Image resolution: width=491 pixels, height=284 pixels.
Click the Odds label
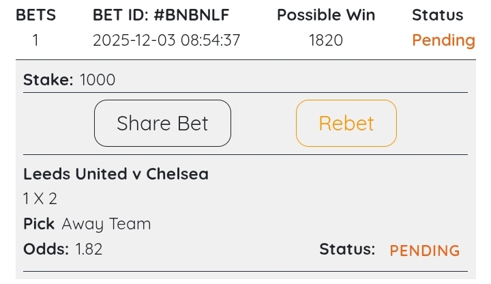[46, 249]
